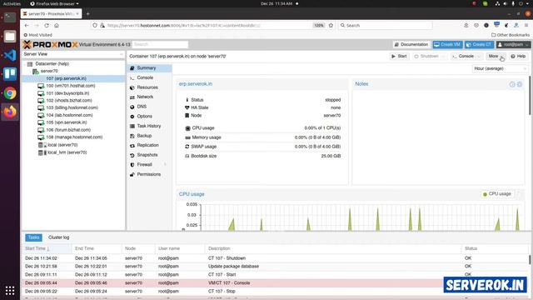Select VM 106 (forum.bizhat.com)
This screenshot has height=300, width=533.
[73, 130]
